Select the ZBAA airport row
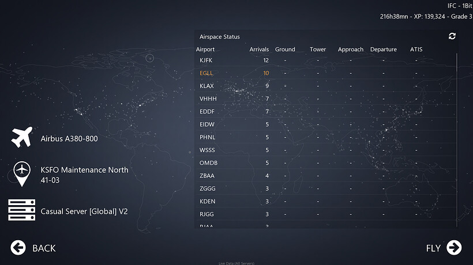The height and width of the screenshot is (265, 473). tap(326, 176)
